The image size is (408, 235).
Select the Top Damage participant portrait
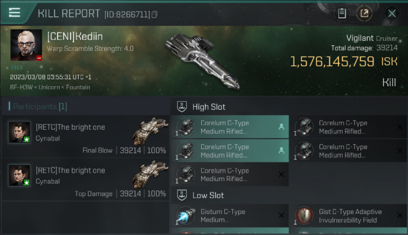click(19, 175)
